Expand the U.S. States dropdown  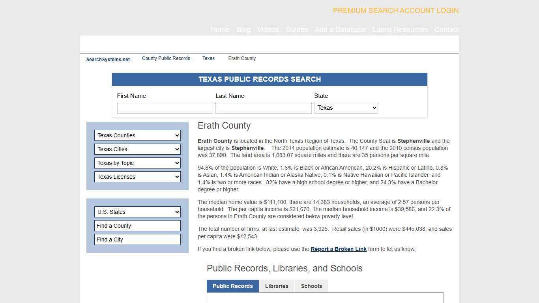click(x=137, y=212)
